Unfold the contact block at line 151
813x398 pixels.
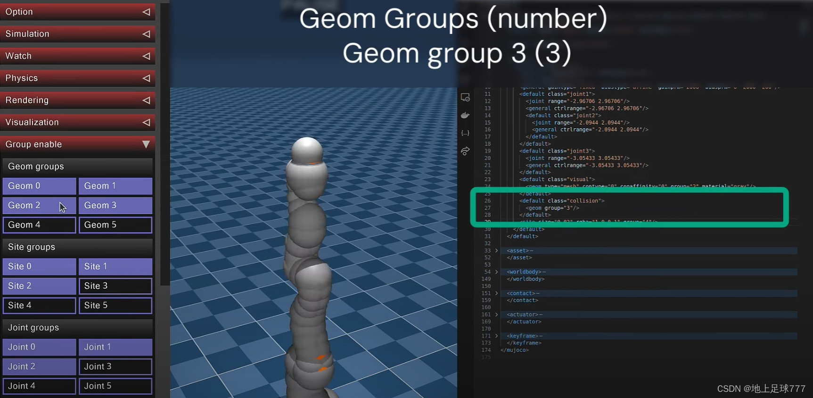496,293
